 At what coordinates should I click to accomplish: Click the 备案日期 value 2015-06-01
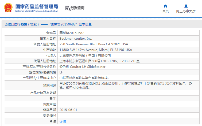pos(68,110)
